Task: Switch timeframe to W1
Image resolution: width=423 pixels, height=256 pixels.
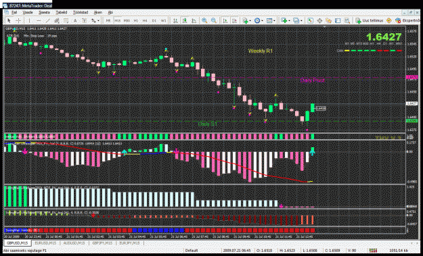Action: click(163, 20)
